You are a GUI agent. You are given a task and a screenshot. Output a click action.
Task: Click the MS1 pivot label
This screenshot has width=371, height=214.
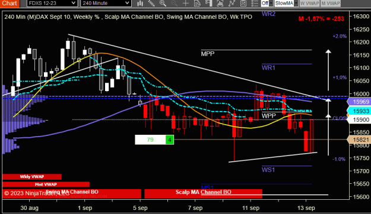[207, 187]
